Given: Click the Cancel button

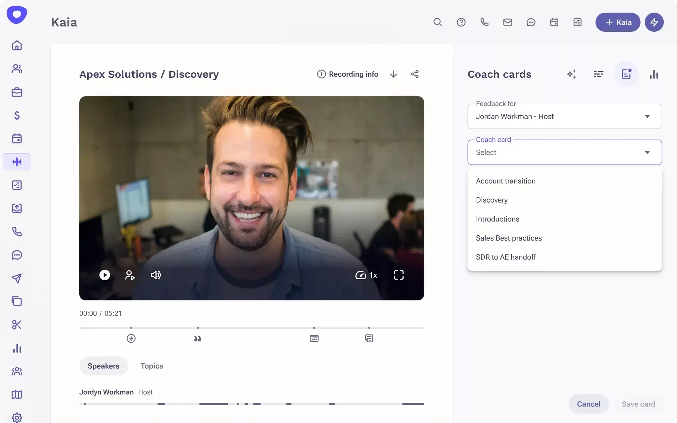Looking at the screenshot, I should (588, 404).
